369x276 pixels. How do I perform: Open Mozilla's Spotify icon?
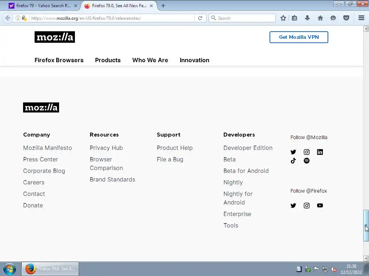click(306, 161)
